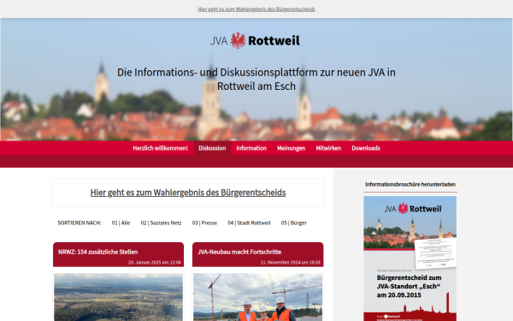The image size is (513, 321).
Task: Click the aerial landscape photo thumbnail
Action: point(119,297)
